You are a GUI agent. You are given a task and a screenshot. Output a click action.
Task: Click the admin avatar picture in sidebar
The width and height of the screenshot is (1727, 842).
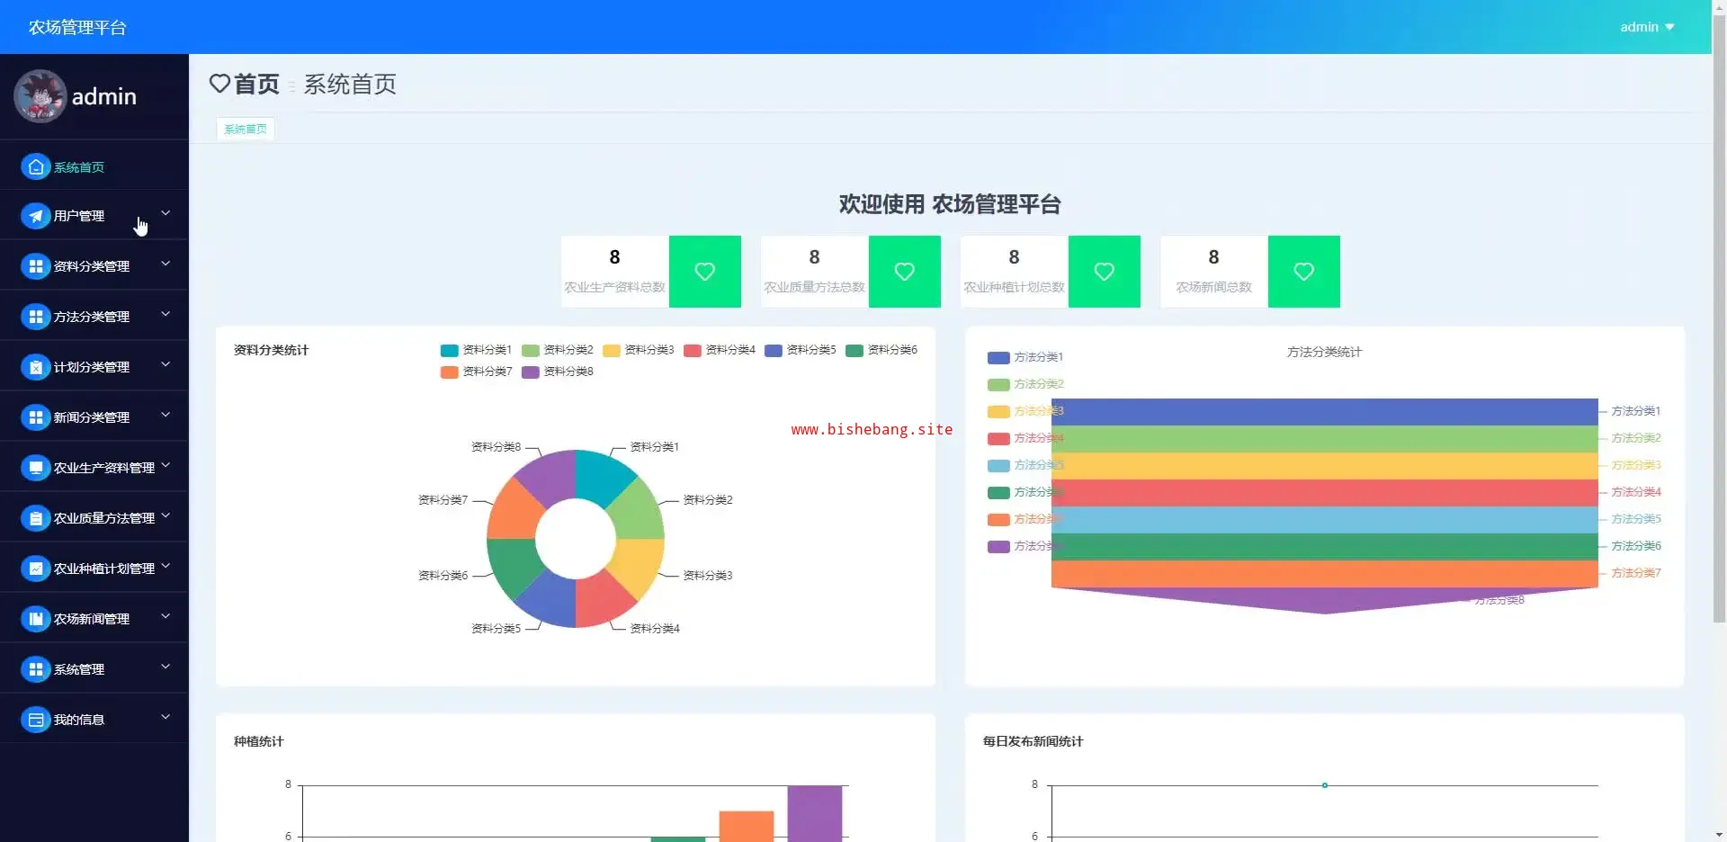pyautogui.click(x=40, y=96)
